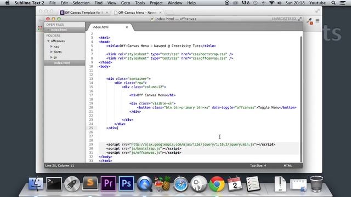351x197 pixels.
Task: Open Terminal from the Dock
Action: tap(54, 184)
